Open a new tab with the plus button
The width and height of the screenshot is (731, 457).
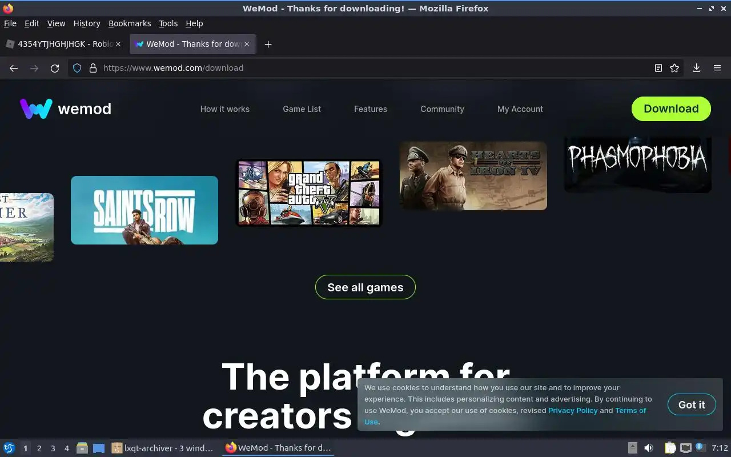point(268,44)
